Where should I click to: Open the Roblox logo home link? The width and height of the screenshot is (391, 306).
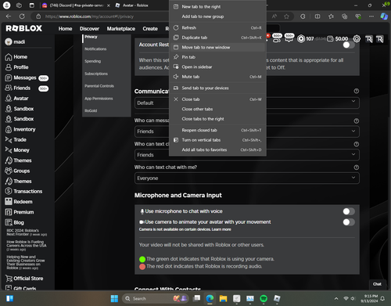[23, 28]
